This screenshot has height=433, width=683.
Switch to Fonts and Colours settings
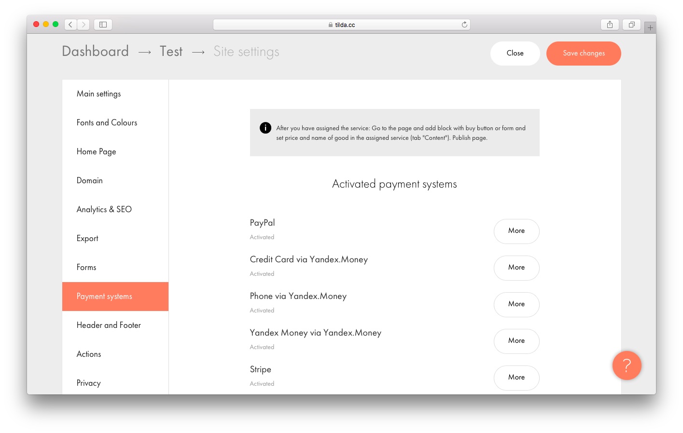[x=115, y=123]
